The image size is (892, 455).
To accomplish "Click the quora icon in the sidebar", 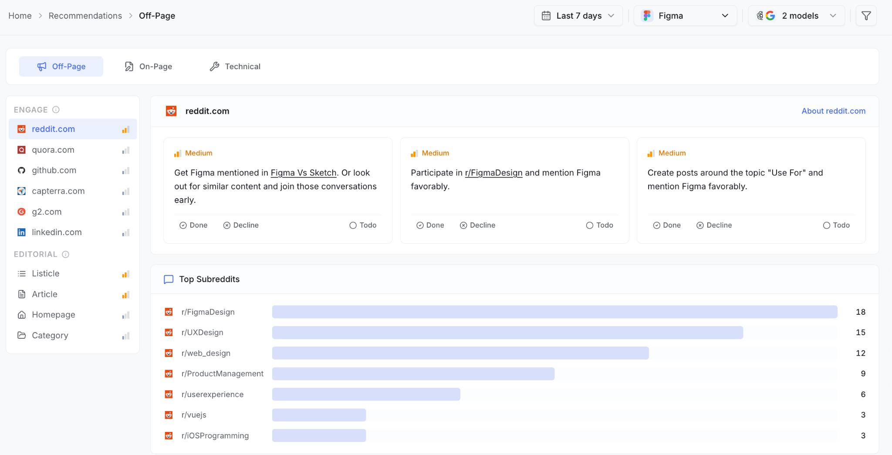I will 21,150.
